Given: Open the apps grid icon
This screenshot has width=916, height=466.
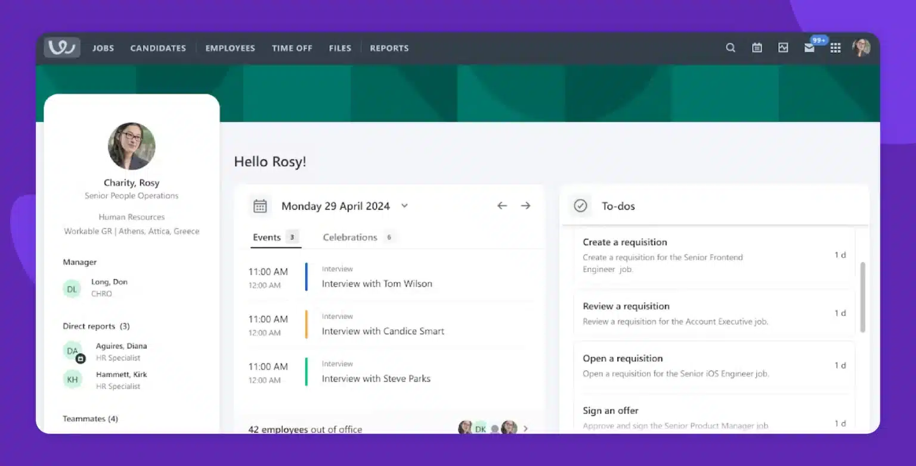Looking at the screenshot, I should click(835, 48).
